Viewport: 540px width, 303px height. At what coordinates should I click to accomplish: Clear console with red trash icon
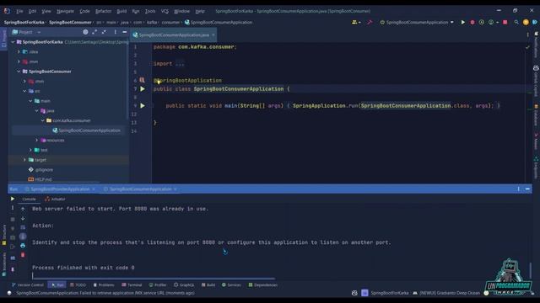tap(23, 255)
